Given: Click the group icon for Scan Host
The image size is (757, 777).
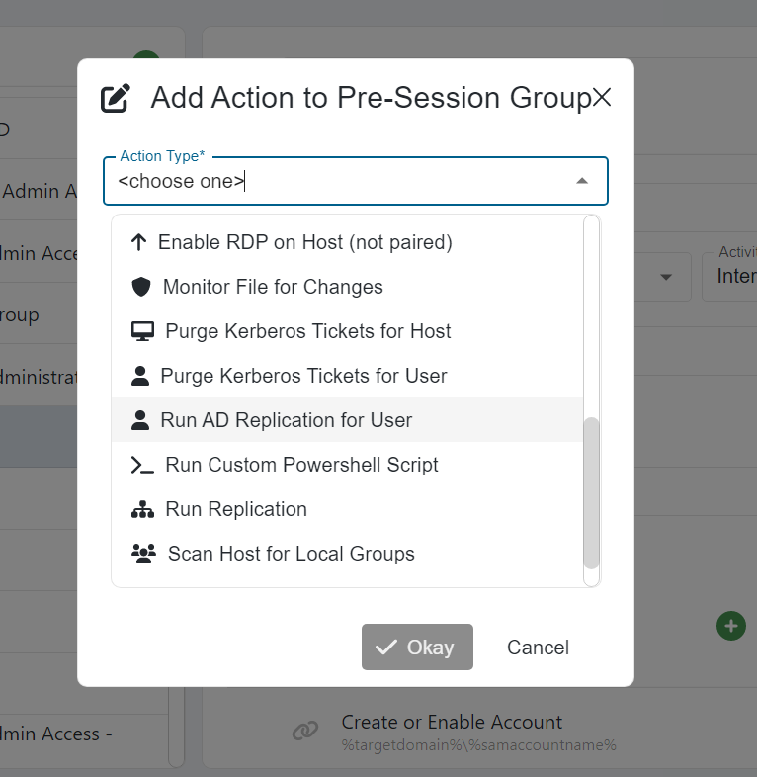Looking at the screenshot, I should pos(143,554).
